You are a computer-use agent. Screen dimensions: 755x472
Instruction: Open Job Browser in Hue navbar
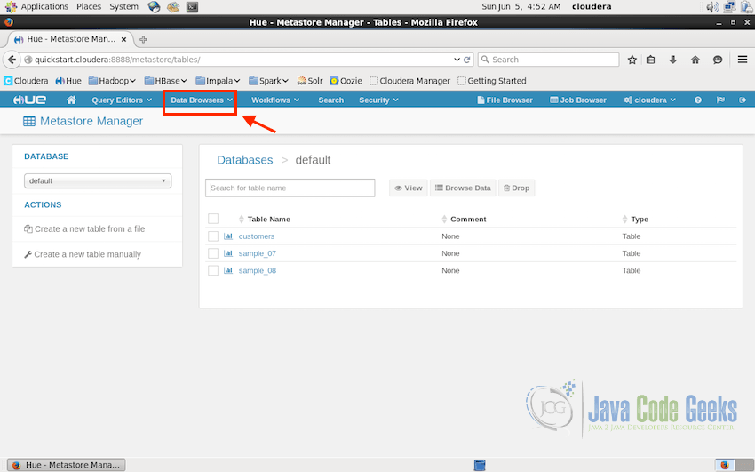pyautogui.click(x=578, y=100)
